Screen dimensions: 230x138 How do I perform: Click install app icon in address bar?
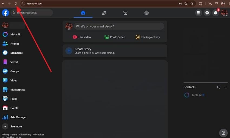(x=186, y=4)
